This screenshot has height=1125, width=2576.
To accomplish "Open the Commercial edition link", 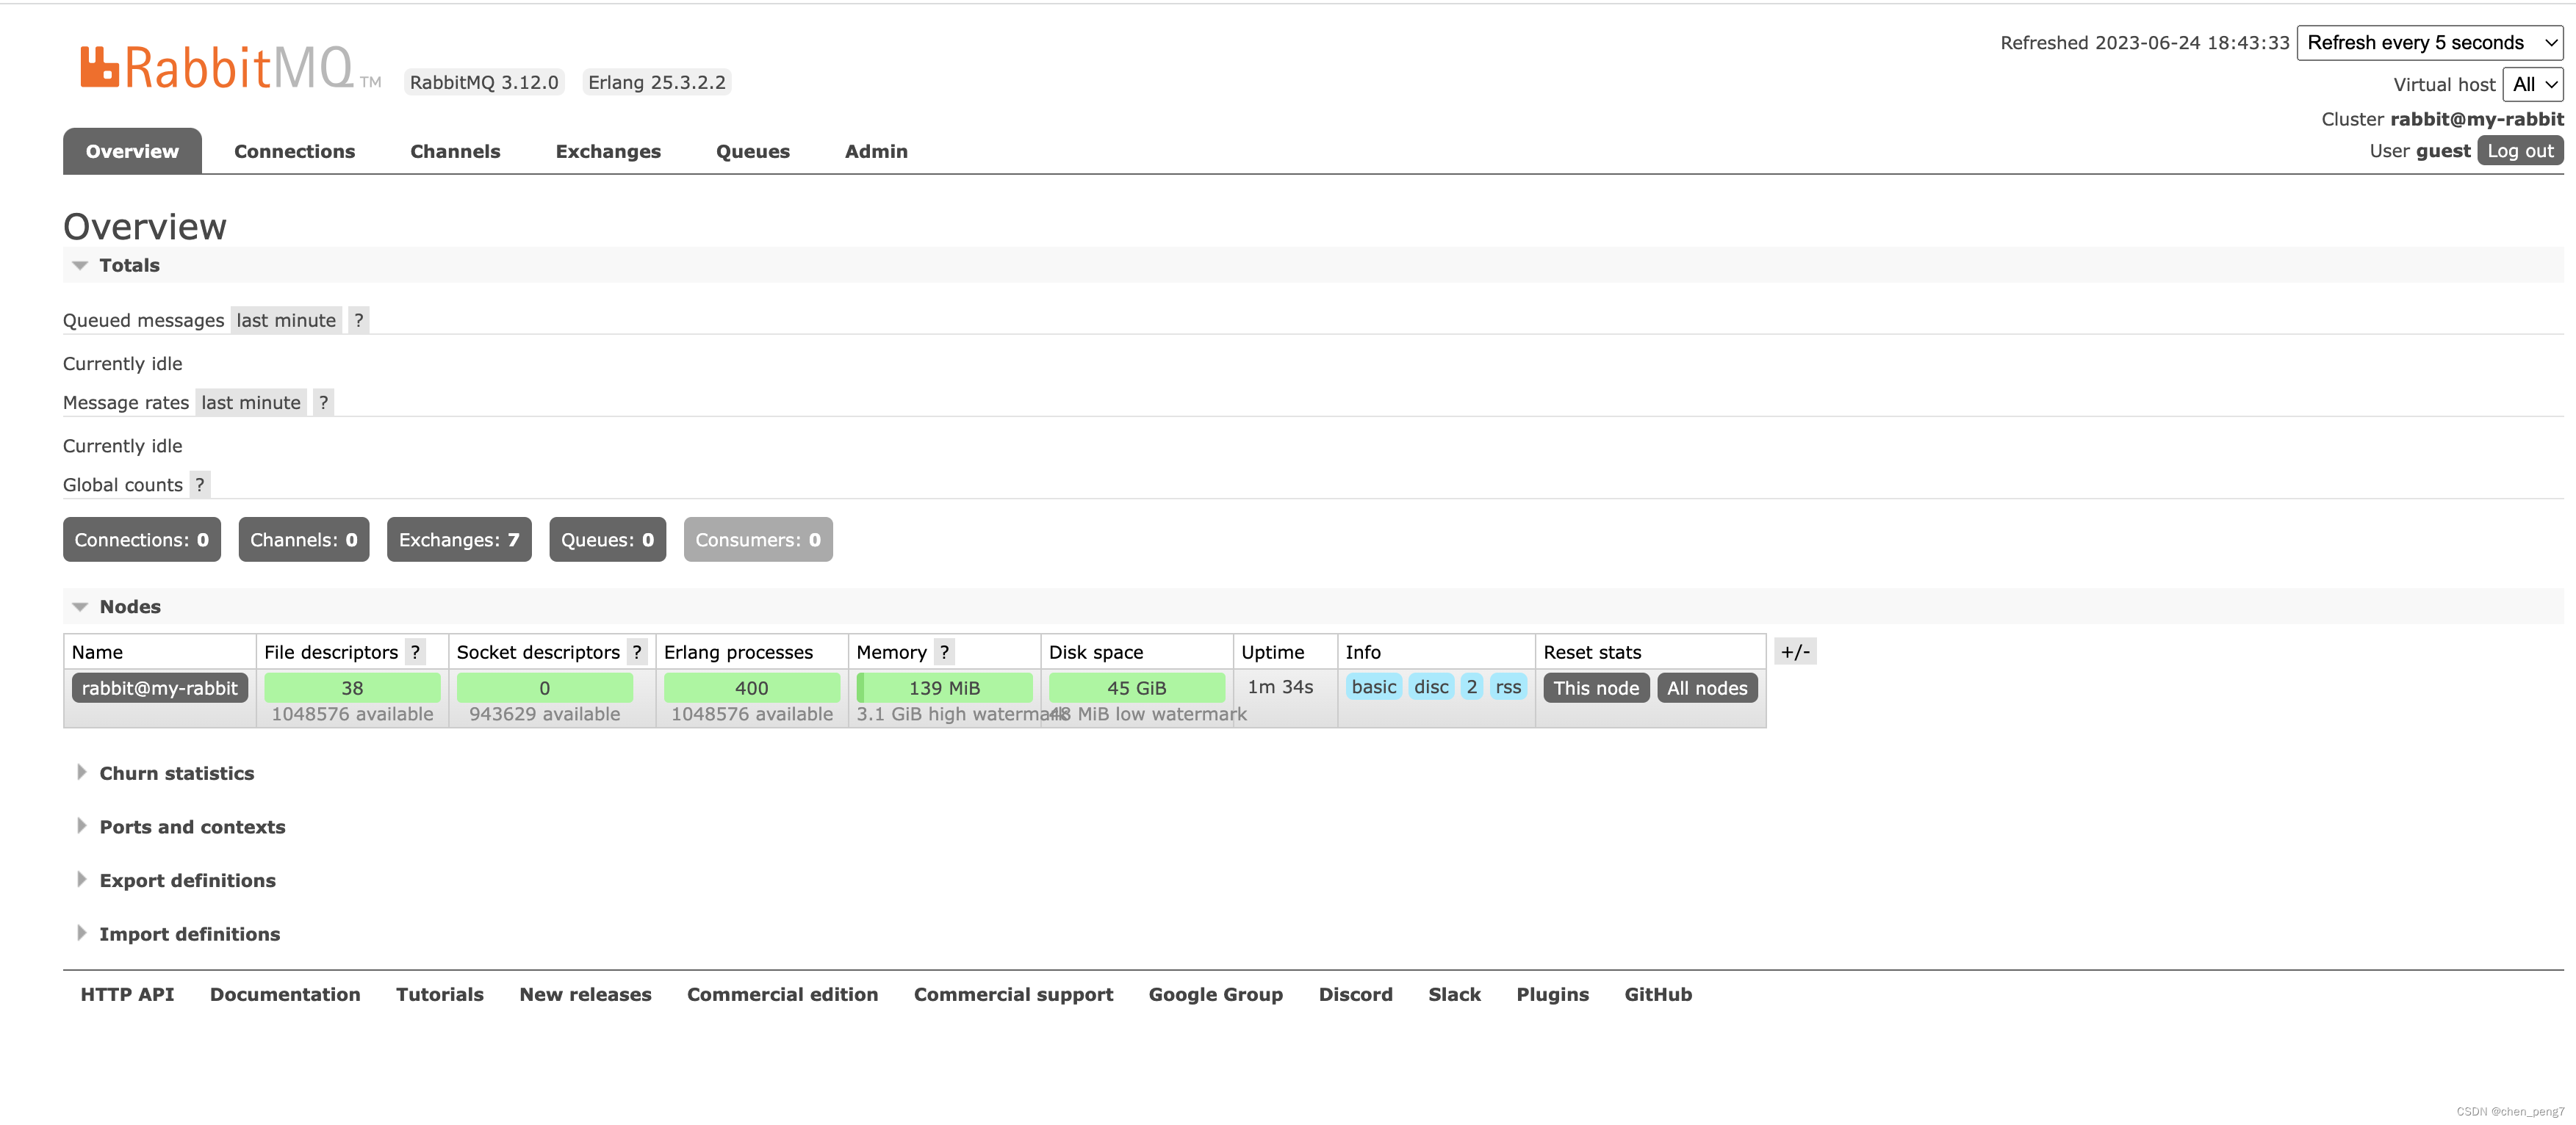I will (782, 995).
